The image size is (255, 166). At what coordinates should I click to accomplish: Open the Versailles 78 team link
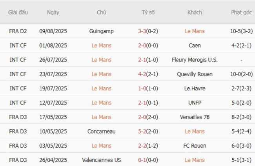[195, 117]
